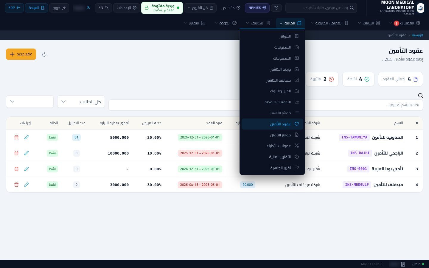The height and width of the screenshot is (268, 429).
Task: Expand the التقارير navigation menu
Action: [x=195, y=23]
